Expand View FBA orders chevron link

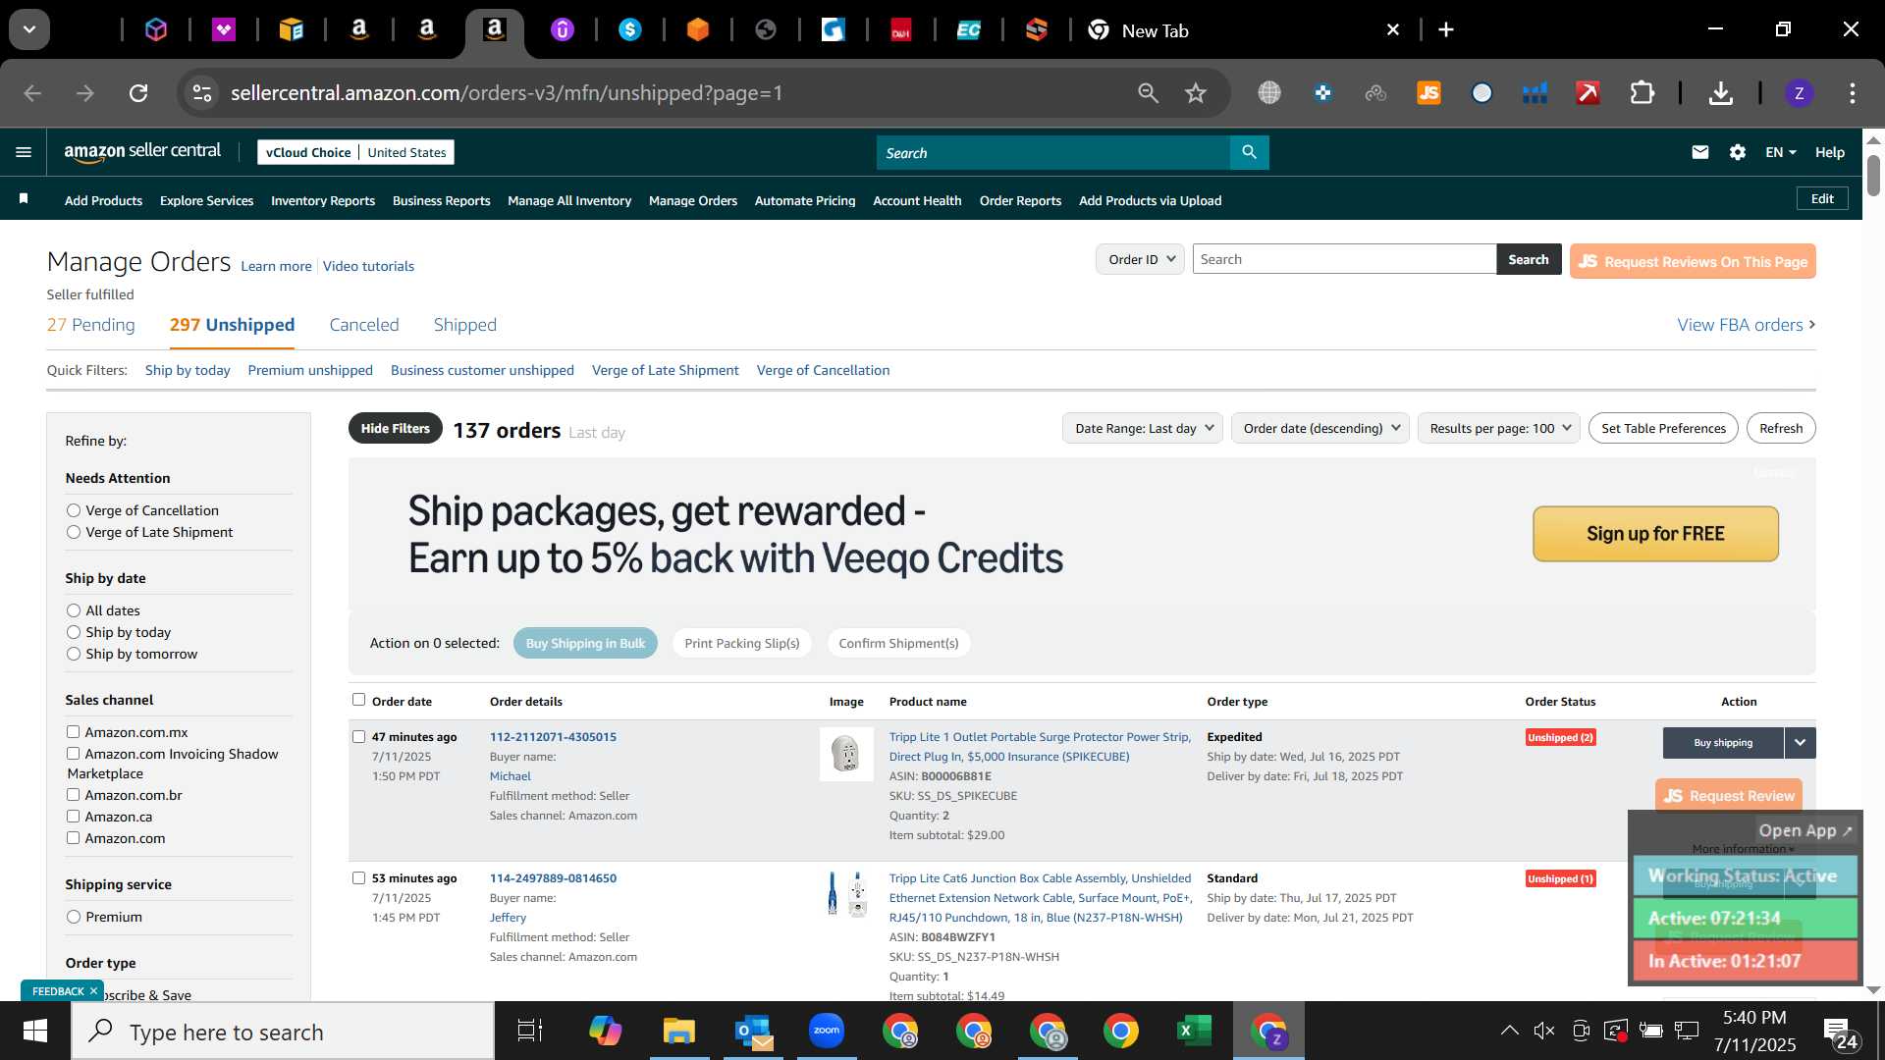click(1746, 325)
